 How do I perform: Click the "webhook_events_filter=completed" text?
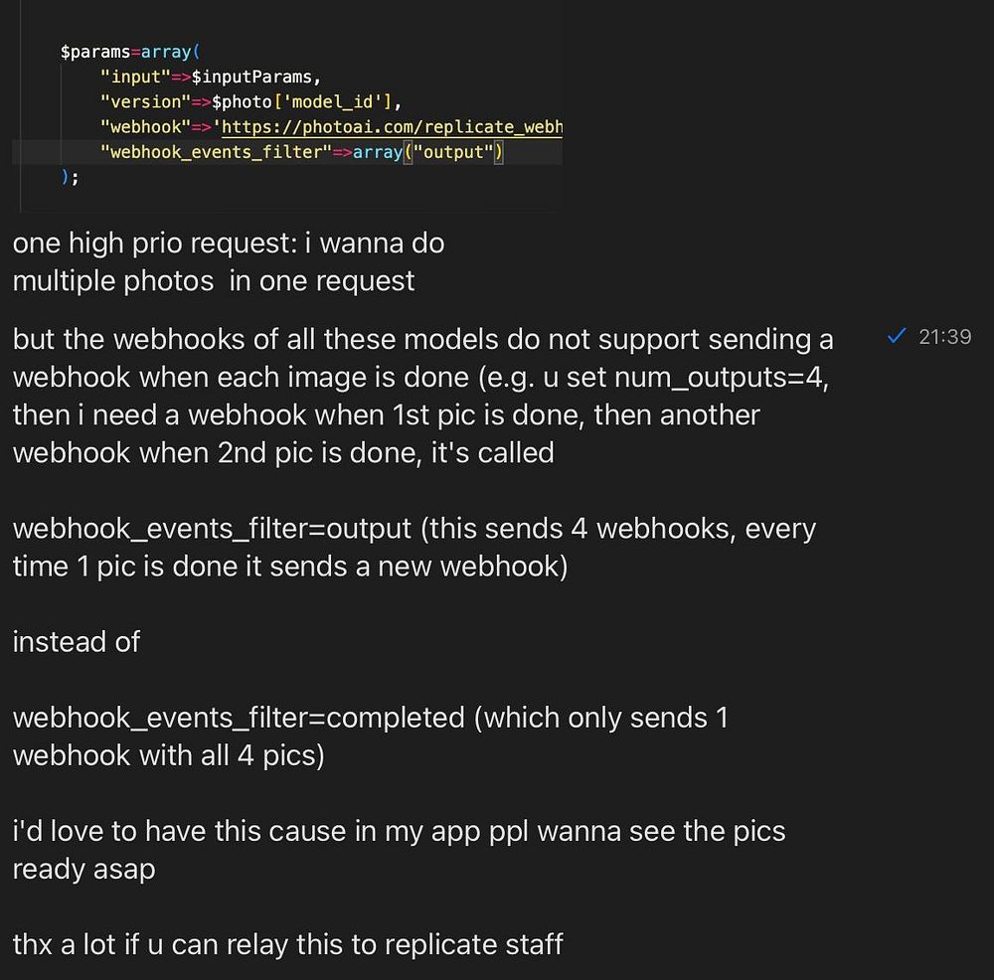coord(239,718)
